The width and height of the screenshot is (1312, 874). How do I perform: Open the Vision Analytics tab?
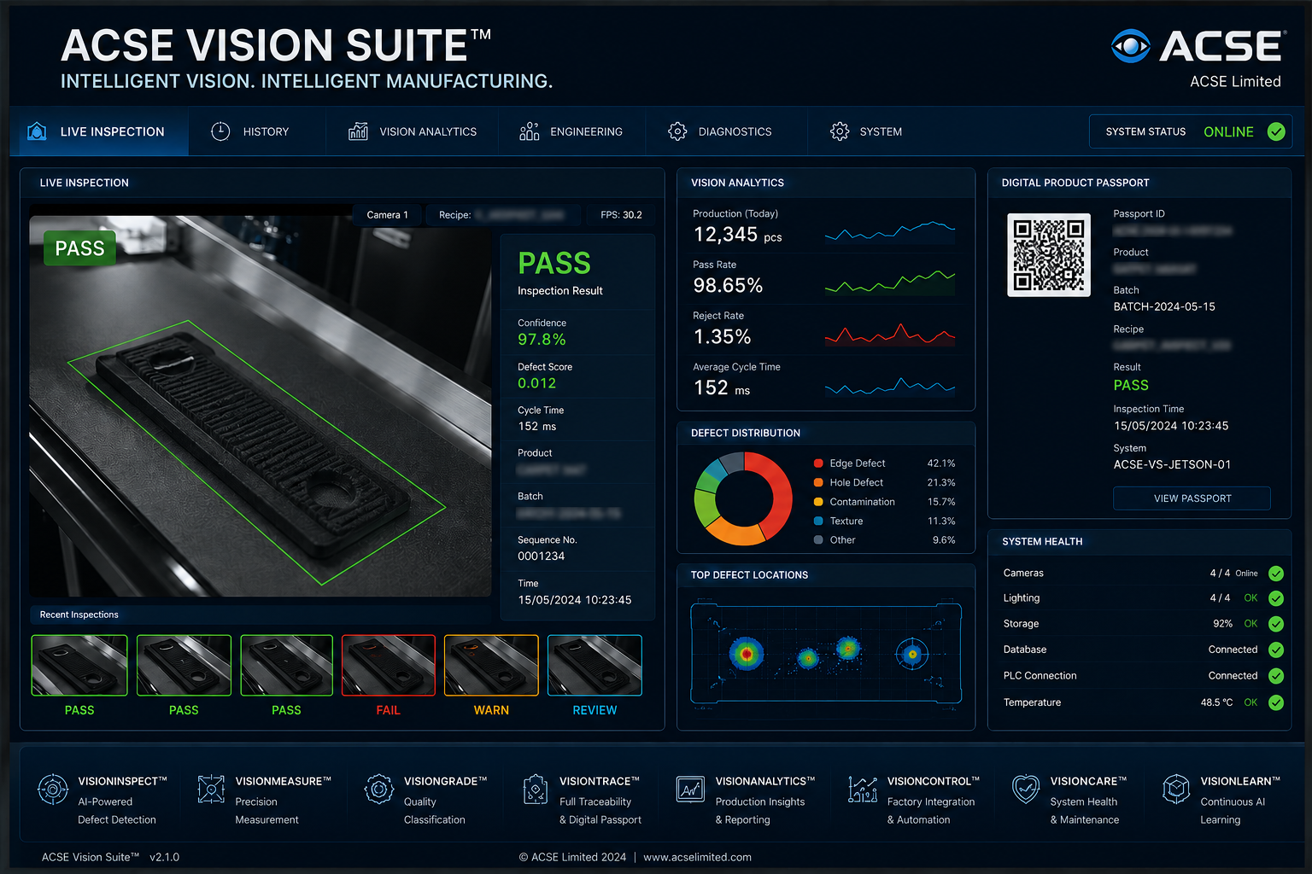(x=413, y=131)
